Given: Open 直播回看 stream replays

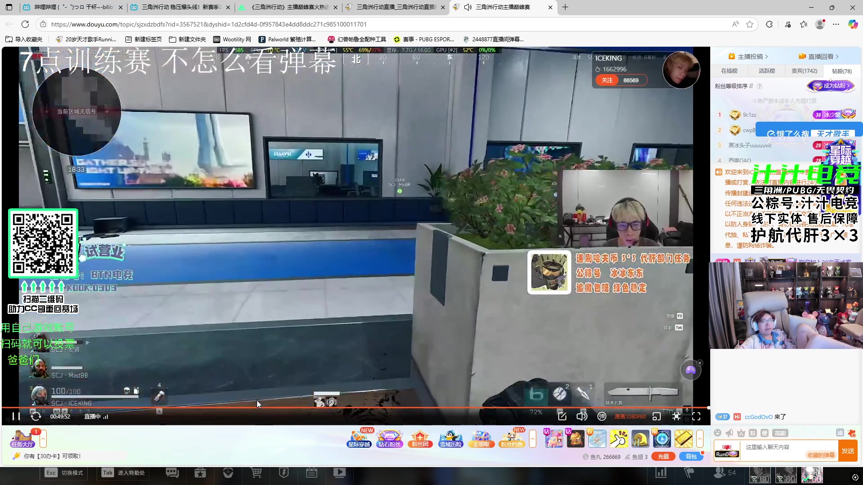Looking at the screenshot, I should [x=818, y=57].
